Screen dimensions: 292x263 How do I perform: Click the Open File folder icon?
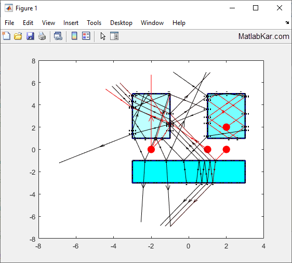18,36
